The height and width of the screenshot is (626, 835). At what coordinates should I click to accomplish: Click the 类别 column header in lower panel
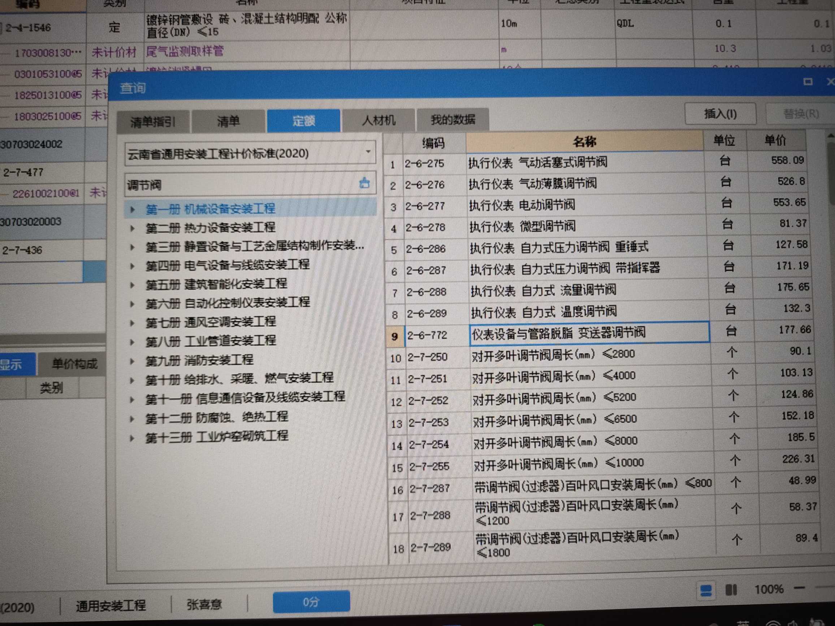[x=52, y=387]
